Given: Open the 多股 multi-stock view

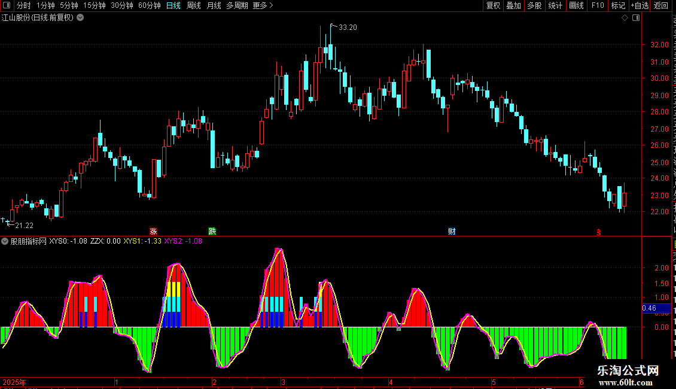Looking at the screenshot, I should click(x=535, y=5).
